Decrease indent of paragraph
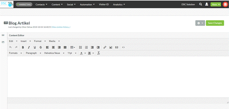The height and width of the screenshot is (109, 229). point(92,47)
